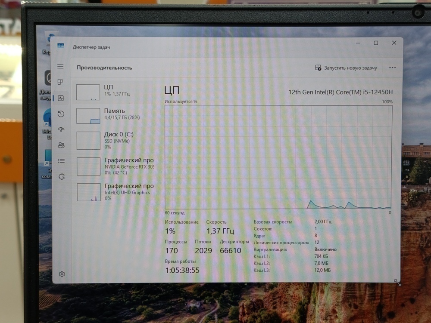The width and height of the screenshot is (431, 323).
Task: Click the Память mini graph thumbnail
Action: [88, 116]
